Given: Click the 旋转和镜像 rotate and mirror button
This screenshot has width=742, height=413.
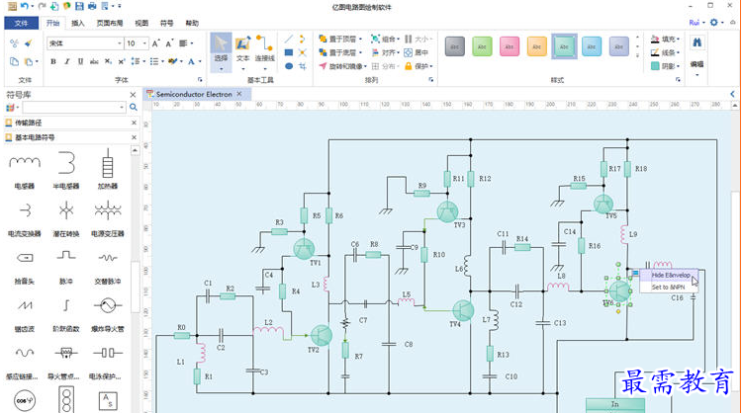Looking at the screenshot, I should click(x=342, y=66).
